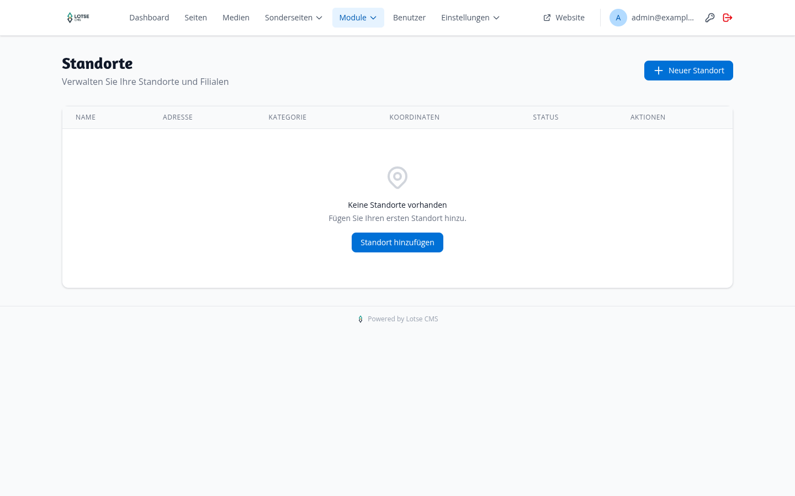The width and height of the screenshot is (795, 496).
Task: Expand the Sonderseiten dropdown
Action: (x=294, y=18)
